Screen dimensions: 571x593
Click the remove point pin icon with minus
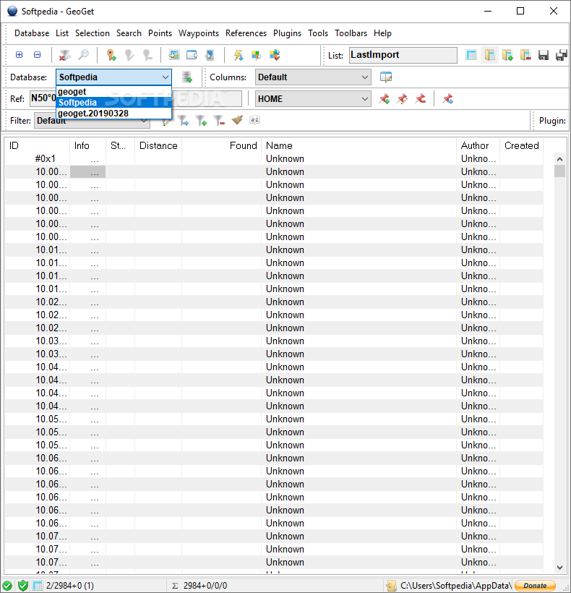click(147, 55)
